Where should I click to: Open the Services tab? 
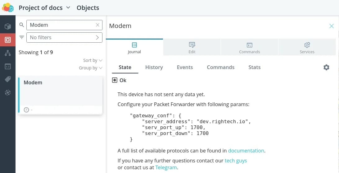307,48
